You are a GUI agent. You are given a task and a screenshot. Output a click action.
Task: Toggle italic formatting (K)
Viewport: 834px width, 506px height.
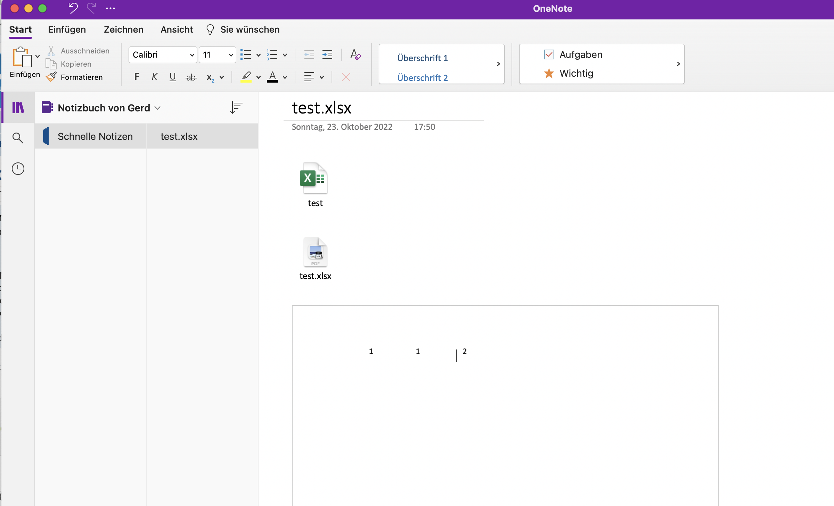(x=155, y=77)
